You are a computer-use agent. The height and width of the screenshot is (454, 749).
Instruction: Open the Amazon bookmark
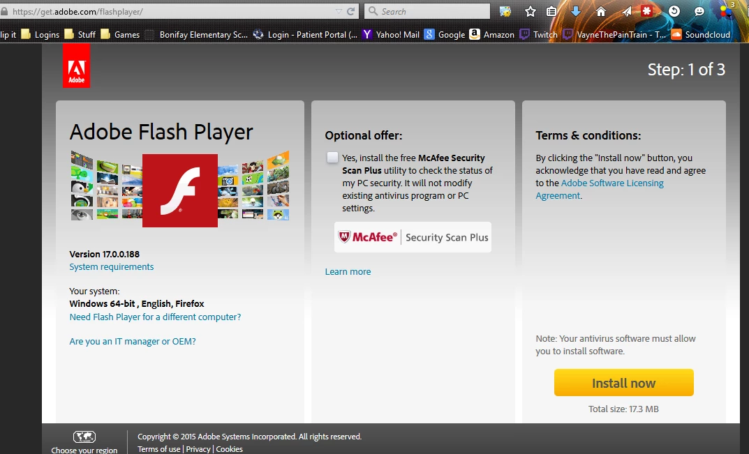[x=491, y=34]
